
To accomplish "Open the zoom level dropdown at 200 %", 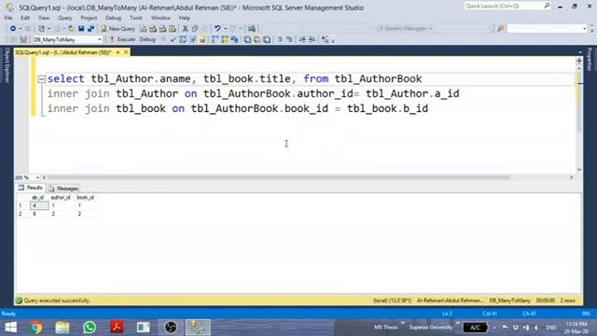I will (37, 177).
